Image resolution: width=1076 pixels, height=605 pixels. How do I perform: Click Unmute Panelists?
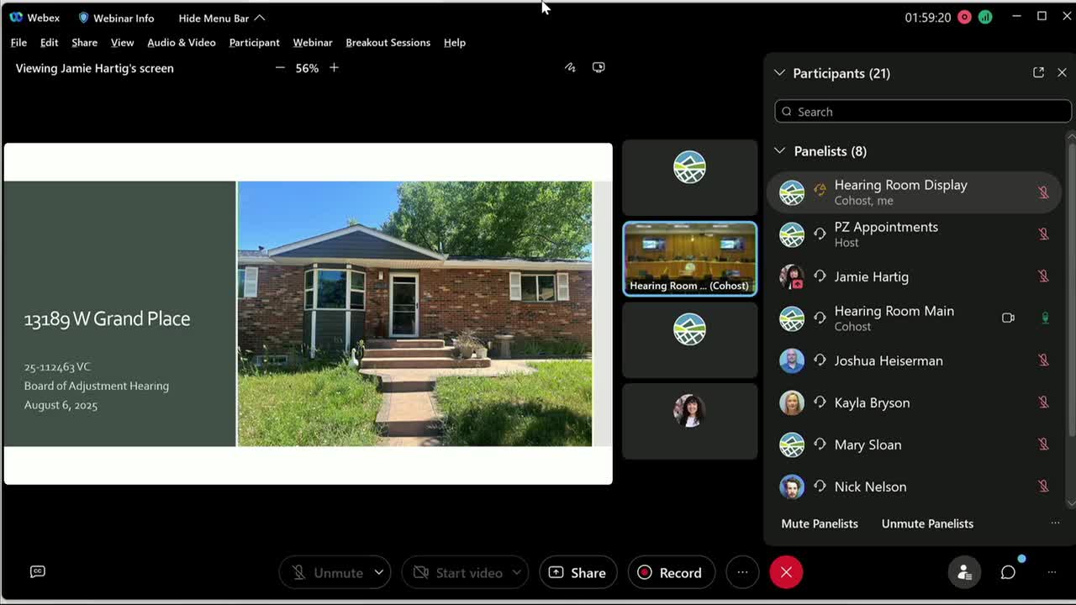point(927,523)
